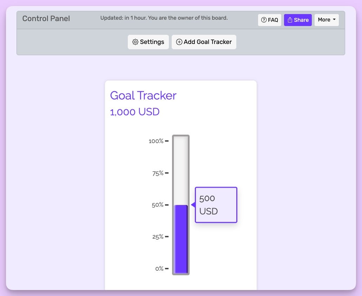The height and width of the screenshot is (296, 362).
Task: Click the Control Panel heading
Action: coord(46,19)
